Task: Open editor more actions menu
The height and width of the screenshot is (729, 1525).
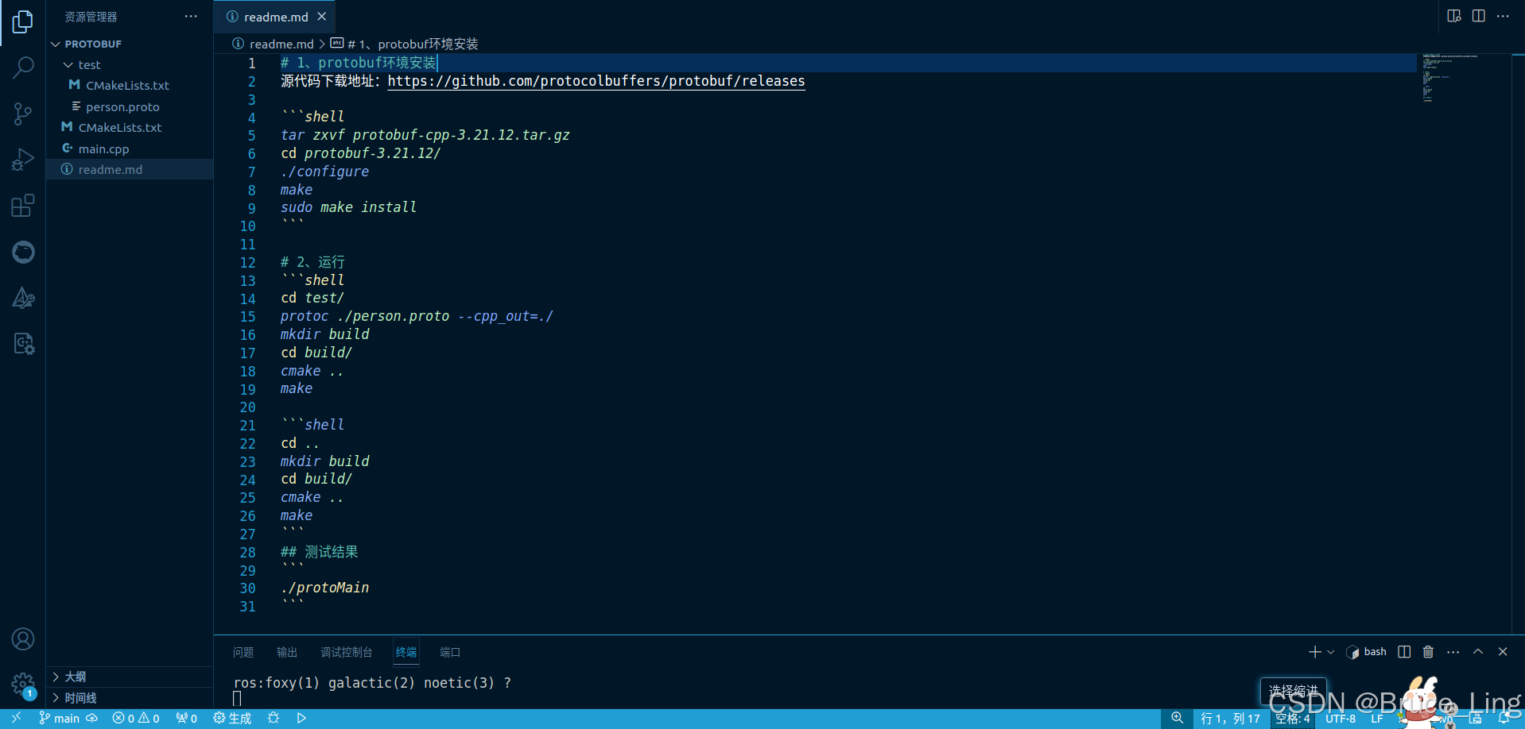Action: (x=1503, y=17)
